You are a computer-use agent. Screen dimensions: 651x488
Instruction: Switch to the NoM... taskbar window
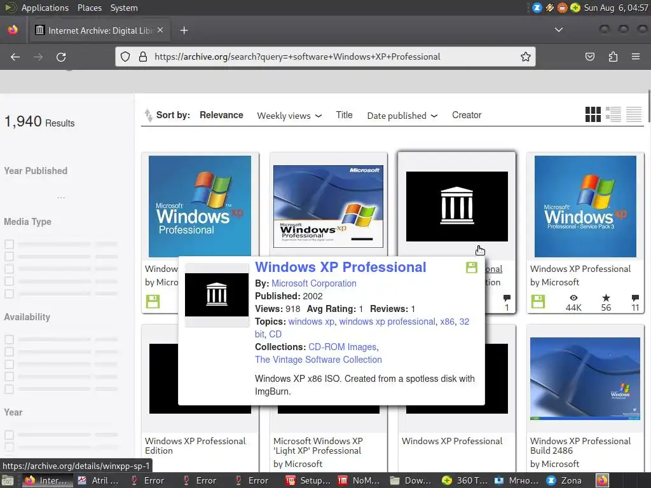[x=360, y=480]
